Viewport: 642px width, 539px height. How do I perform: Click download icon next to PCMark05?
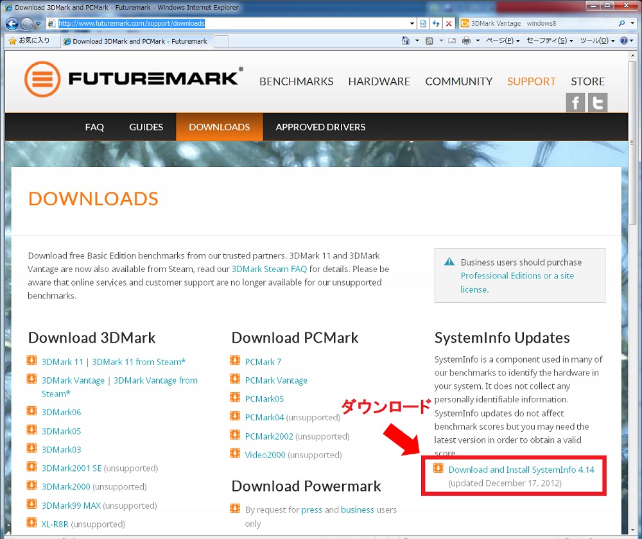[x=235, y=397]
